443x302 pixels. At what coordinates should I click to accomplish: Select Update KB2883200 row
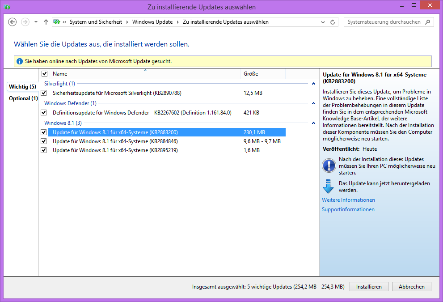tap(167, 132)
